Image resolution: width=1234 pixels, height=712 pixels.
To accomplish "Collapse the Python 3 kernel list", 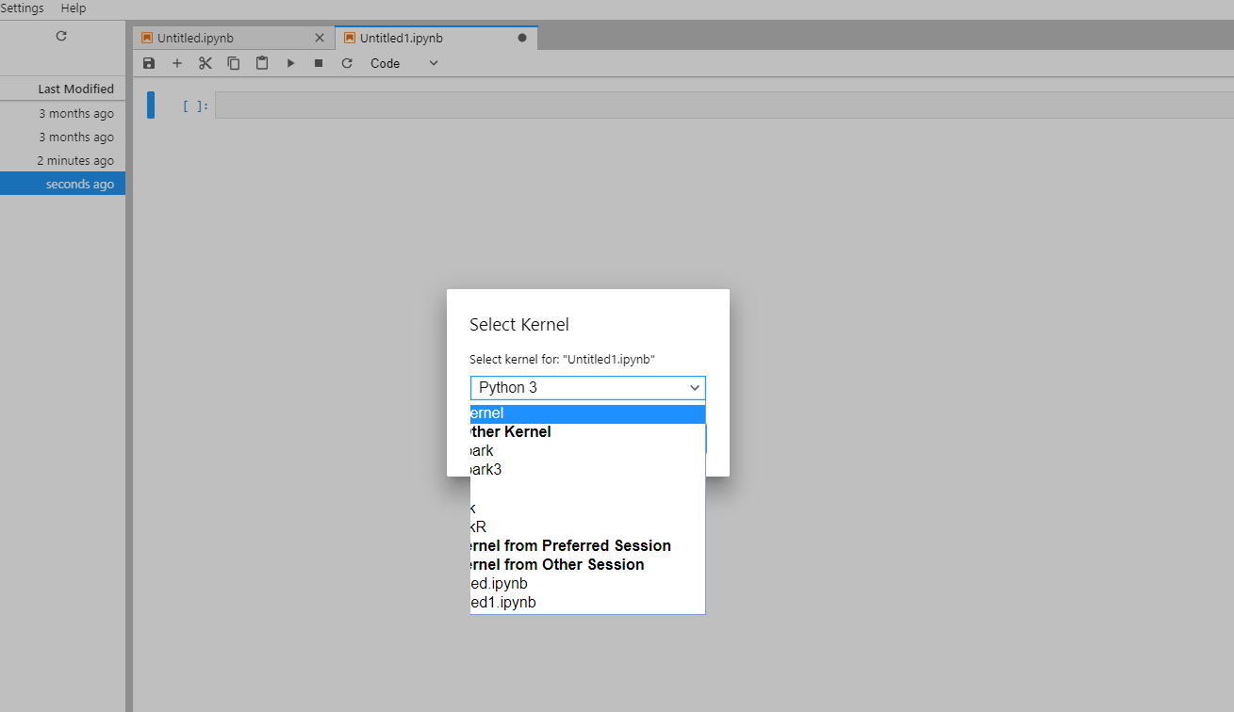I will pos(694,387).
